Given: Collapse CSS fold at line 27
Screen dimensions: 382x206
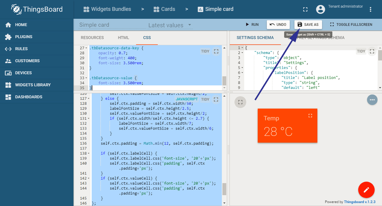Looking at the screenshot, I should click(x=86, y=48).
